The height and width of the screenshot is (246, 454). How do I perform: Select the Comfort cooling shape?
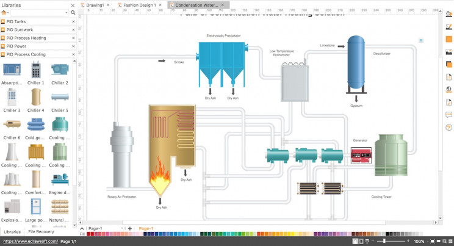click(x=36, y=179)
